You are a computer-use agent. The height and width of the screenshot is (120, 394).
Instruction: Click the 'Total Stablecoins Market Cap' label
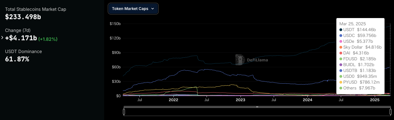coord(36,9)
